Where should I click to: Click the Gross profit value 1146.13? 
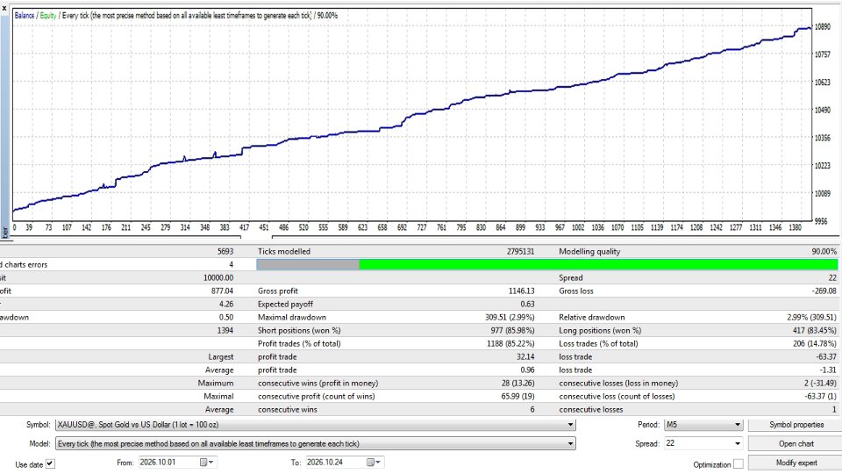pos(521,291)
